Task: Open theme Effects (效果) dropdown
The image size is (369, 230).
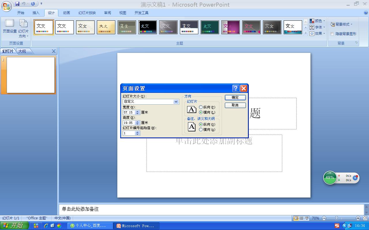Action: [x=317, y=34]
